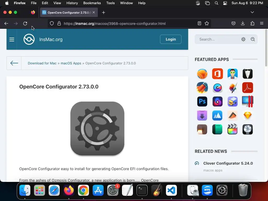Go back using the browser back arrow
Screen dimensions: 268x201
point(6,24)
